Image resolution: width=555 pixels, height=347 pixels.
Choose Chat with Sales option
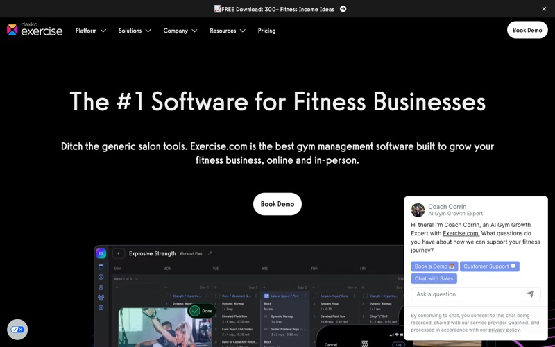[434, 278]
